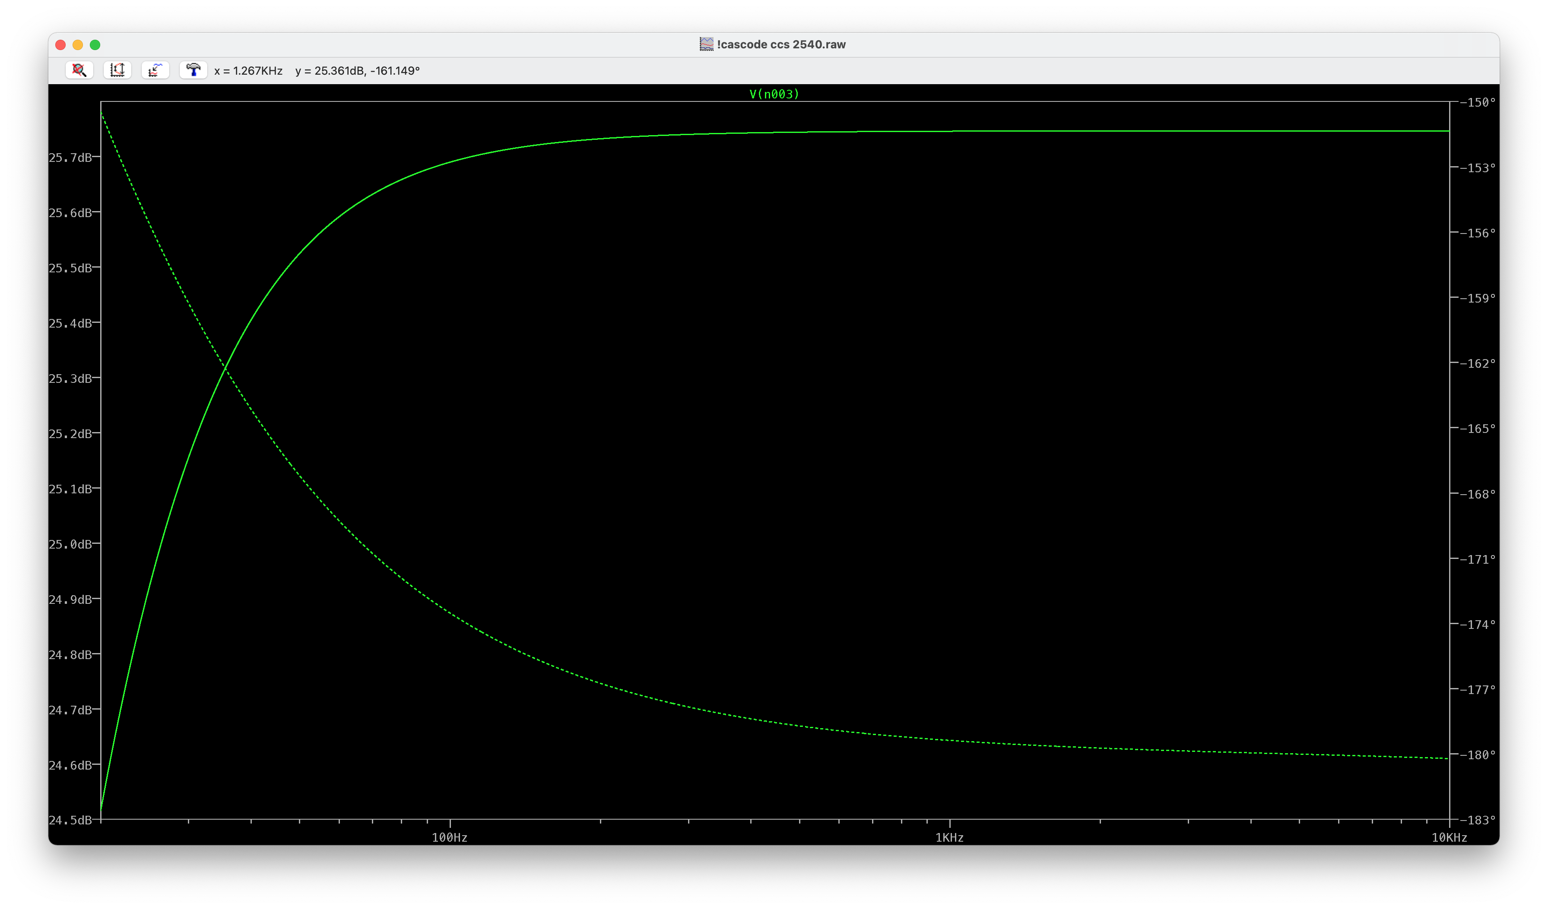
Task: Click the raw file document icon in title
Action: coord(707,44)
